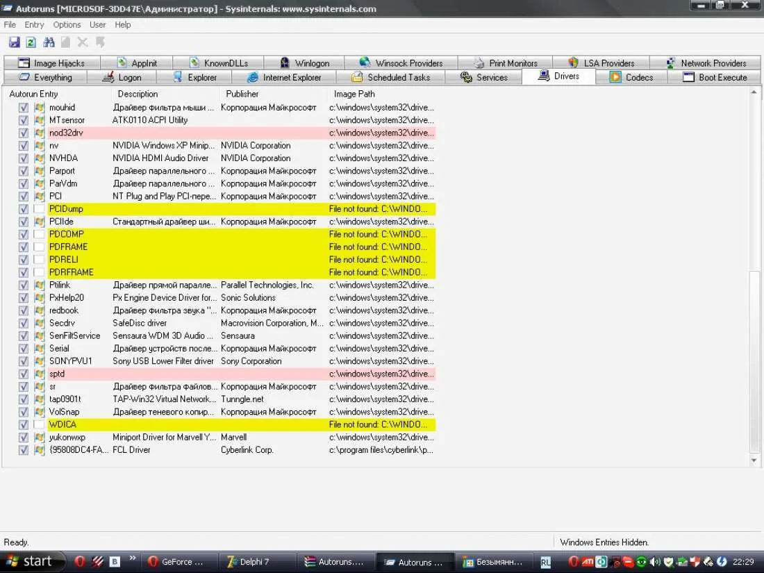Toggle the Secdrv entry checkbox
The width and height of the screenshot is (764, 573).
click(24, 322)
